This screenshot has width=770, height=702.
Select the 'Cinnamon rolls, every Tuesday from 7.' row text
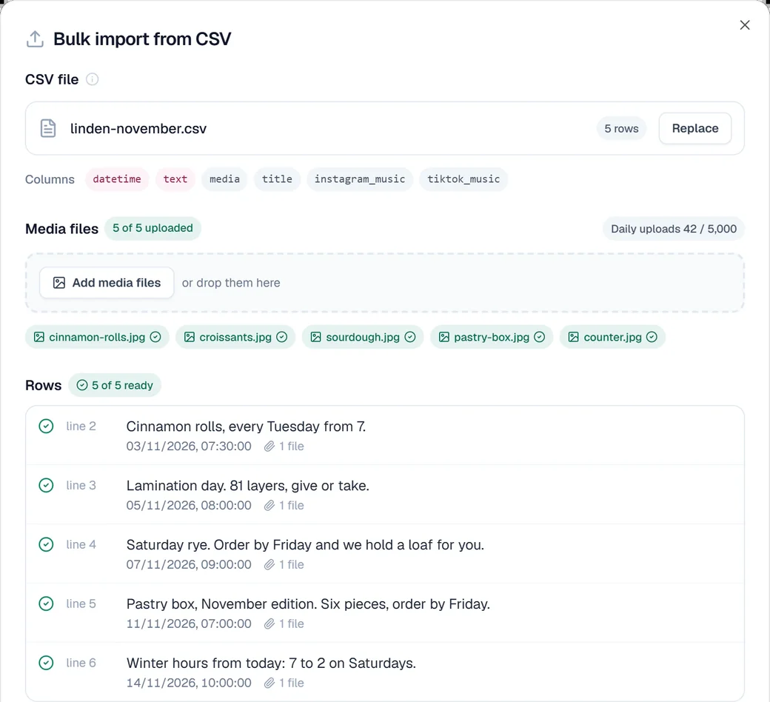pos(246,427)
